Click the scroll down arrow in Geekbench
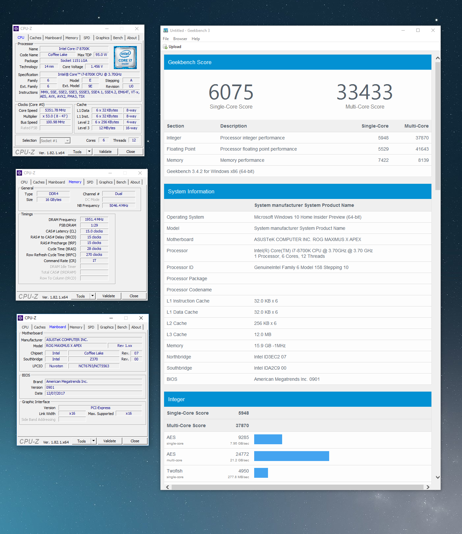 (x=438, y=477)
